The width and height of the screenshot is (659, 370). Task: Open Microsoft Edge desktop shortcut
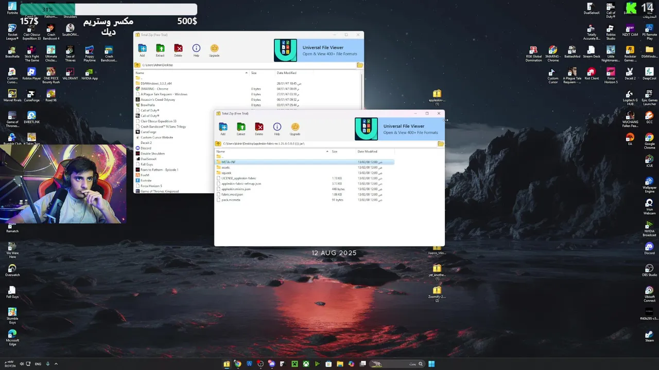point(12,338)
